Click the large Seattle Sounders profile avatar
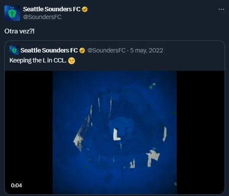This screenshot has width=229, height=196. pyautogui.click(x=12, y=13)
